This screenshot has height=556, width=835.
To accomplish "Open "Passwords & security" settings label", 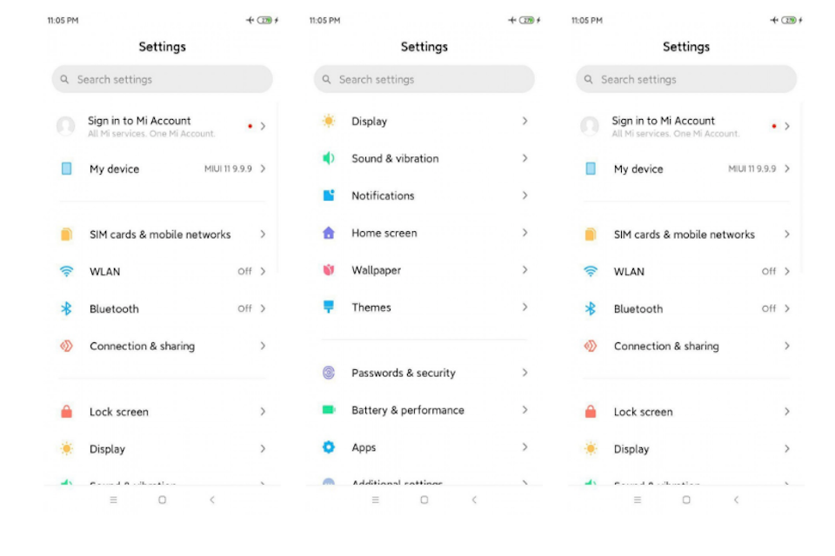I will [403, 373].
